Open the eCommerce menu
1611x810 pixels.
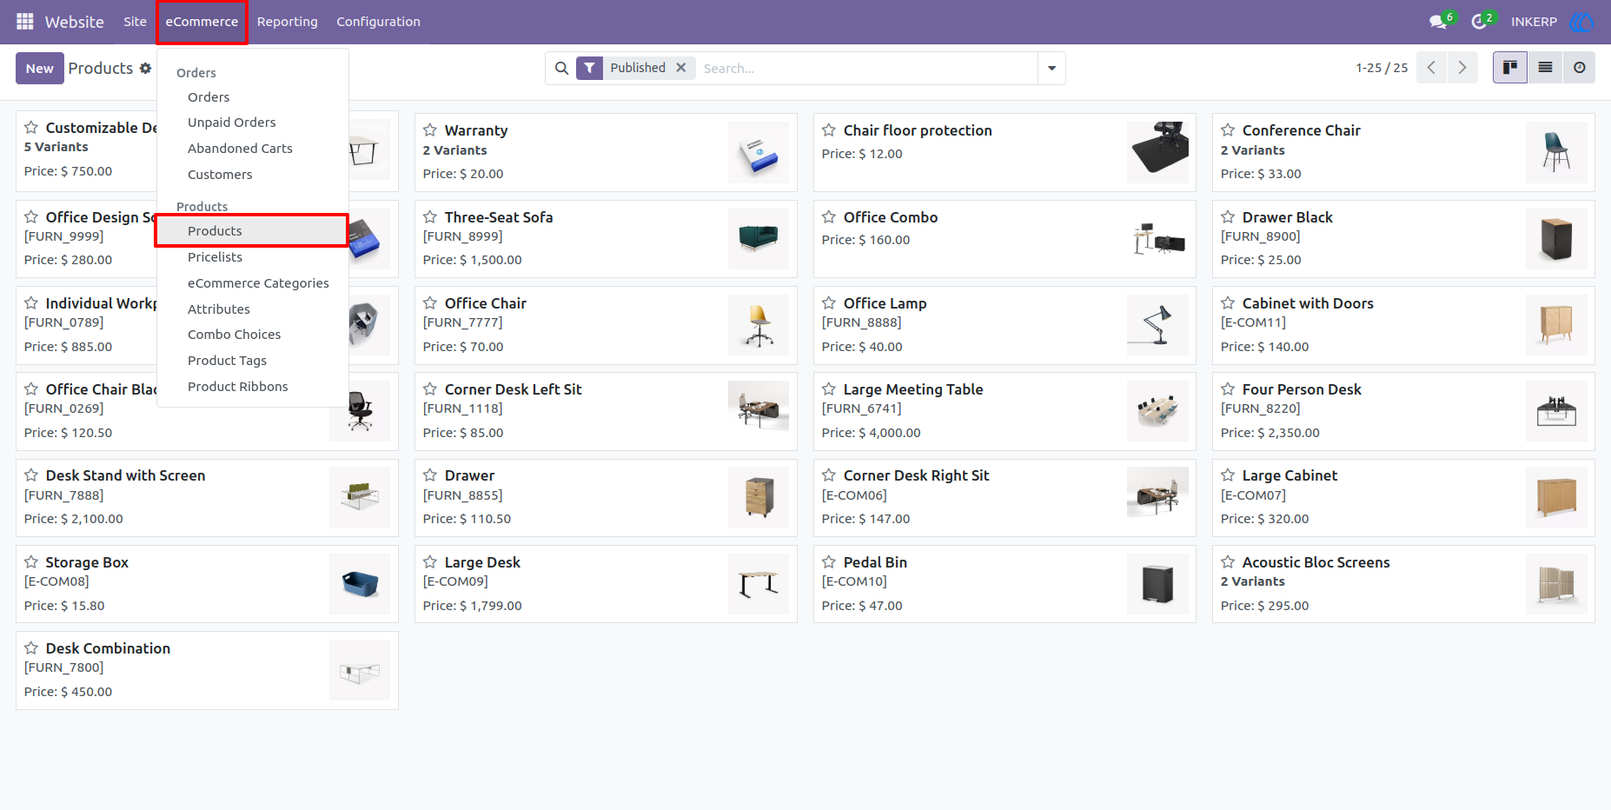202,22
